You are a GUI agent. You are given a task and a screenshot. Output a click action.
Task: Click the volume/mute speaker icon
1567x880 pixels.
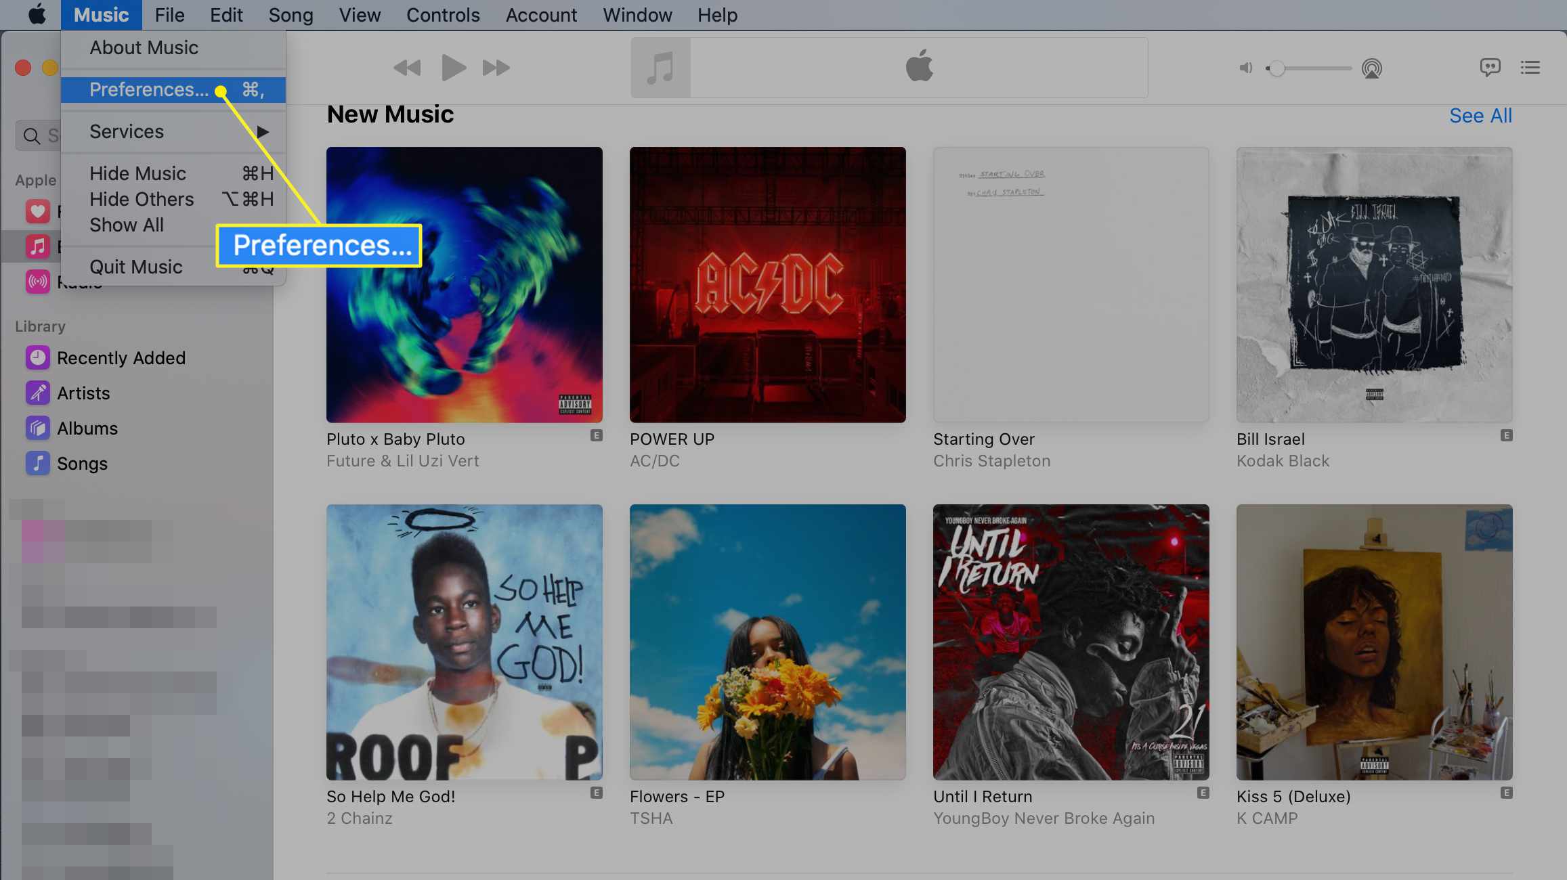(x=1245, y=68)
